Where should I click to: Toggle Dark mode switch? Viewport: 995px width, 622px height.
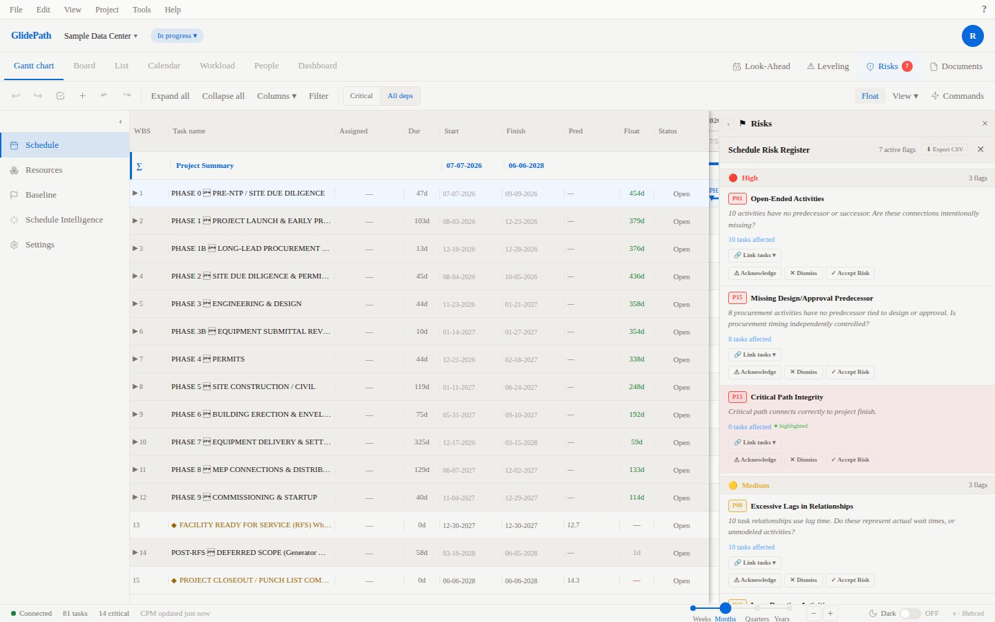pos(910,614)
